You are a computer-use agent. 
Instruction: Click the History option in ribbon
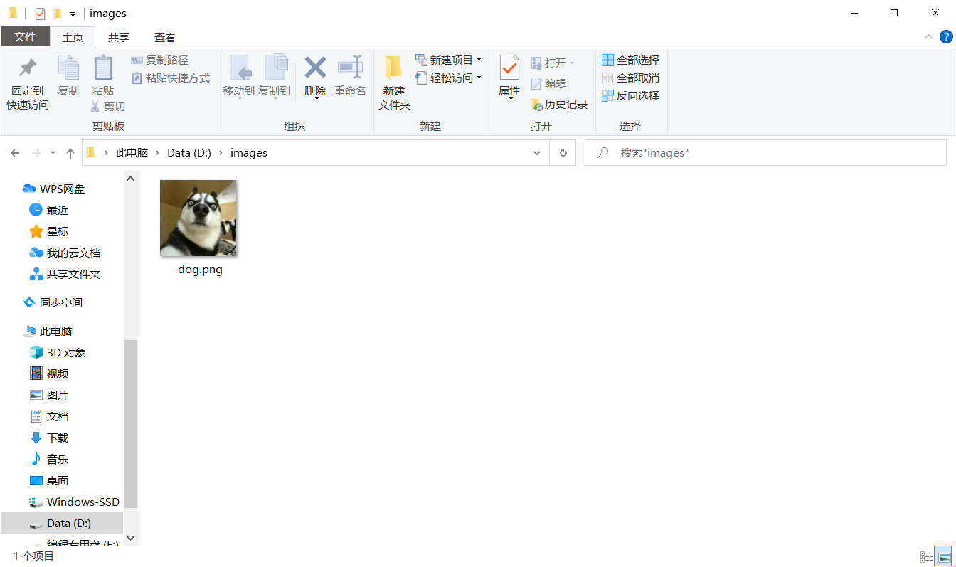point(559,105)
